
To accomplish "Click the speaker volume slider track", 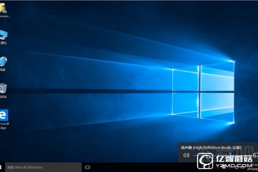I will click(222, 155).
